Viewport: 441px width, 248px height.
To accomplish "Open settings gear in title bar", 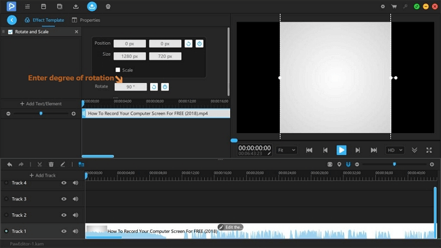I will [x=383, y=7].
